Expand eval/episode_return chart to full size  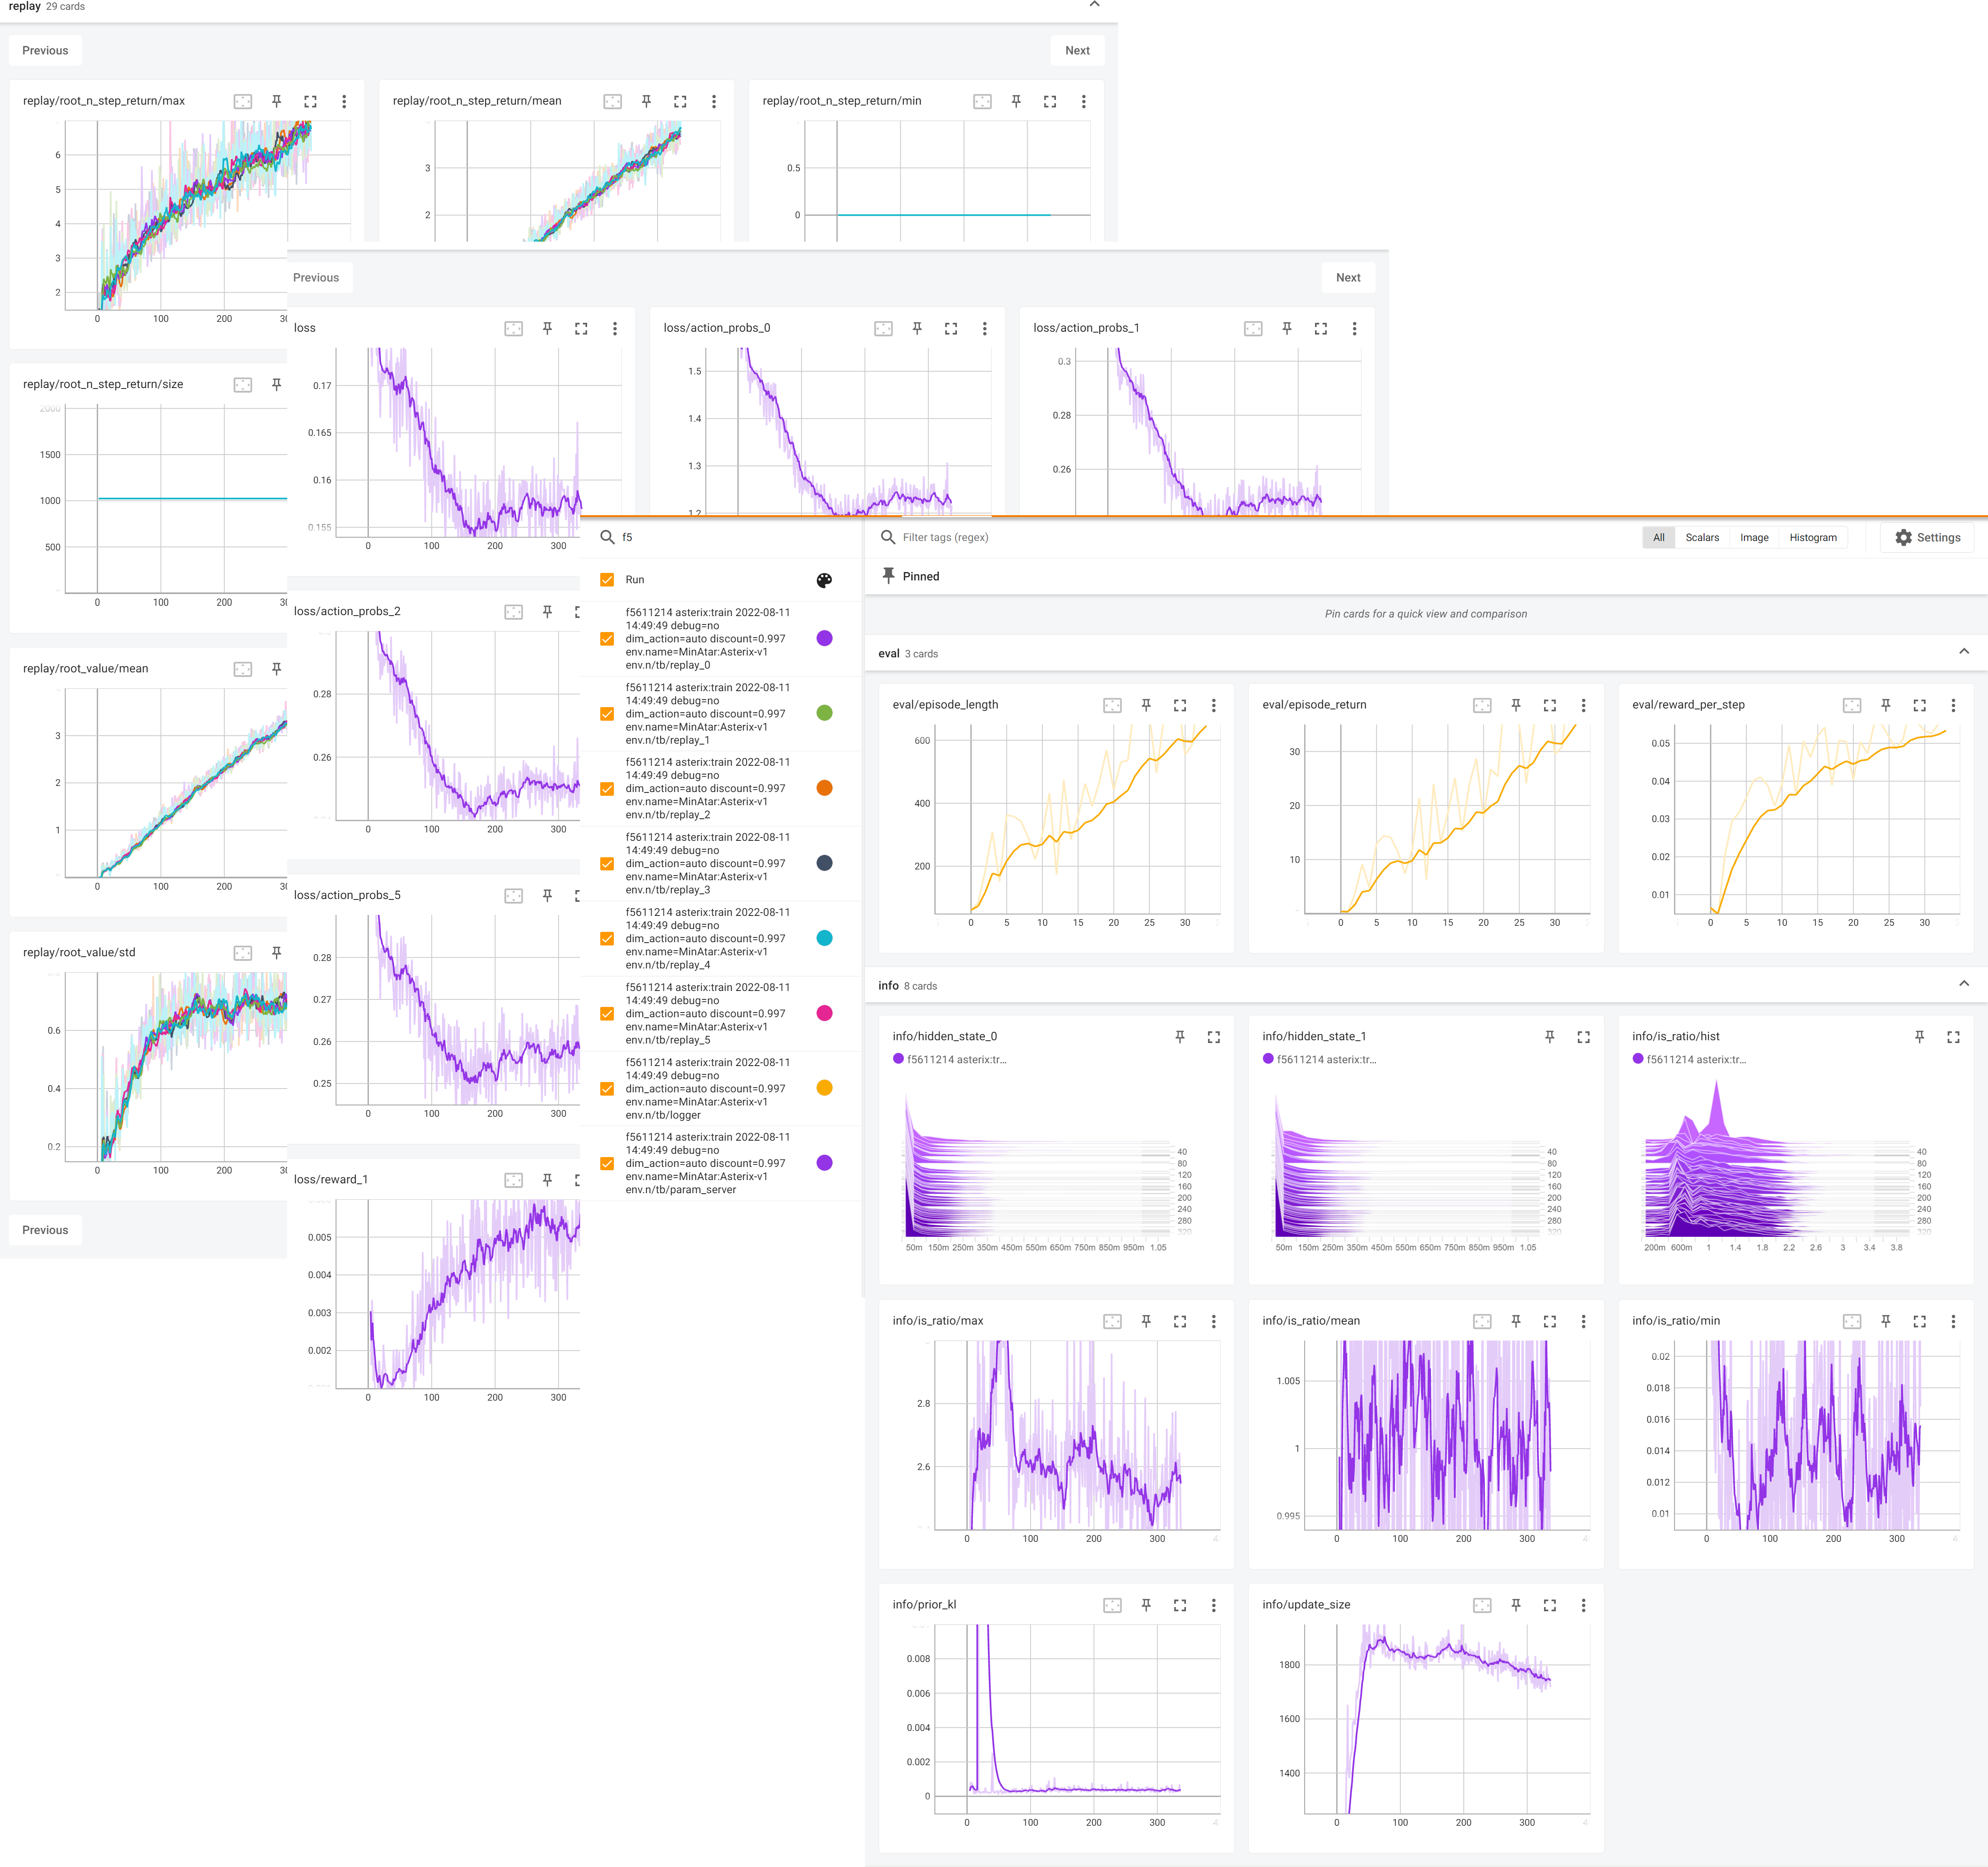click(x=1549, y=705)
